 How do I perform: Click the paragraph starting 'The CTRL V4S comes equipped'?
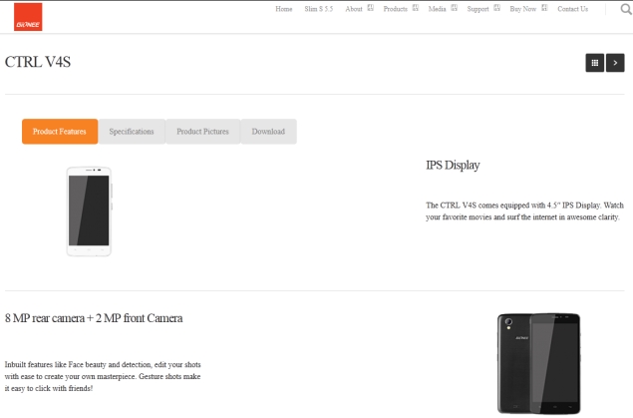(524, 211)
